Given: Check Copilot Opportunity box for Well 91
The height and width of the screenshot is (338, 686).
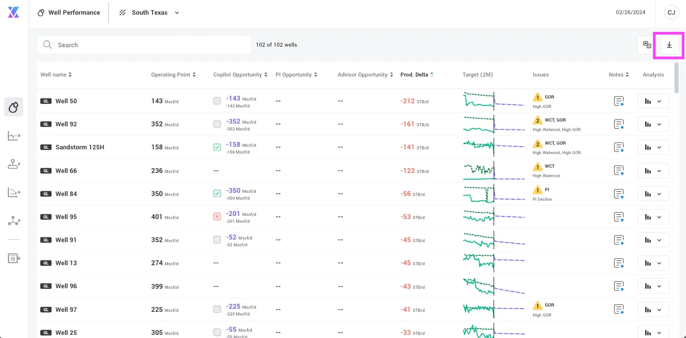Looking at the screenshot, I should point(217,239).
